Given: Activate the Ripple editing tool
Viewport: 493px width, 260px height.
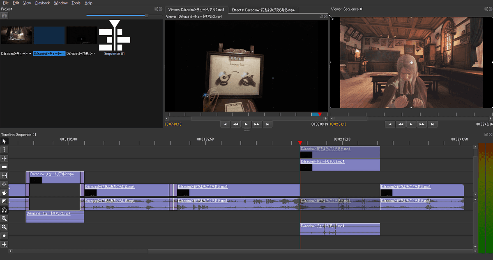Looking at the screenshot, I should point(5,158).
